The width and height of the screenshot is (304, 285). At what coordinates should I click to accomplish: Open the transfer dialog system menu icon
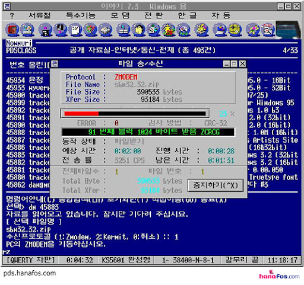[x=55, y=64]
